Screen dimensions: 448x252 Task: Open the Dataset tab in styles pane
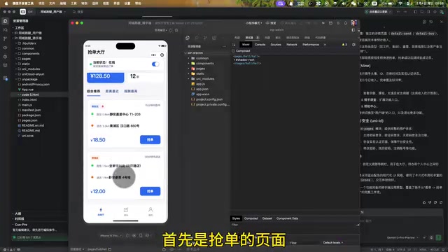coord(267,218)
